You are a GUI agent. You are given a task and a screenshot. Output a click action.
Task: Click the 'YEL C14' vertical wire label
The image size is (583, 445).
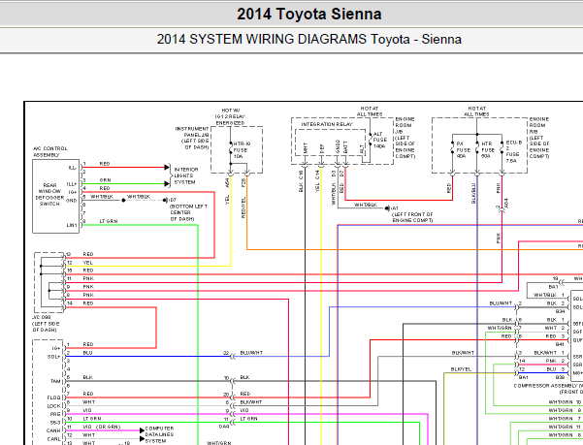pyautogui.click(x=317, y=181)
